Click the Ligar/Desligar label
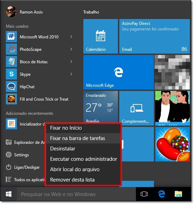The width and height of the screenshot is (194, 204). coord(27,167)
